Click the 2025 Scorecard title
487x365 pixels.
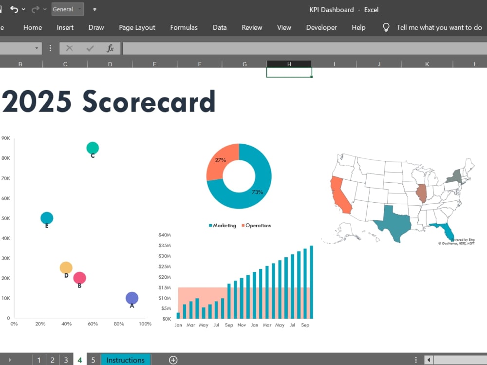pyautogui.click(x=109, y=101)
